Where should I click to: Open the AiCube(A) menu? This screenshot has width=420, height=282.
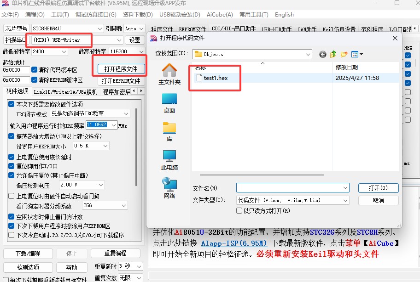220,15
